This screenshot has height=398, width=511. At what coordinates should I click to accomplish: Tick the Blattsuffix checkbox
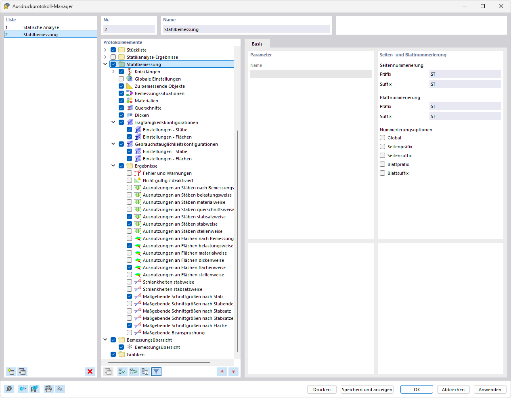click(x=383, y=173)
